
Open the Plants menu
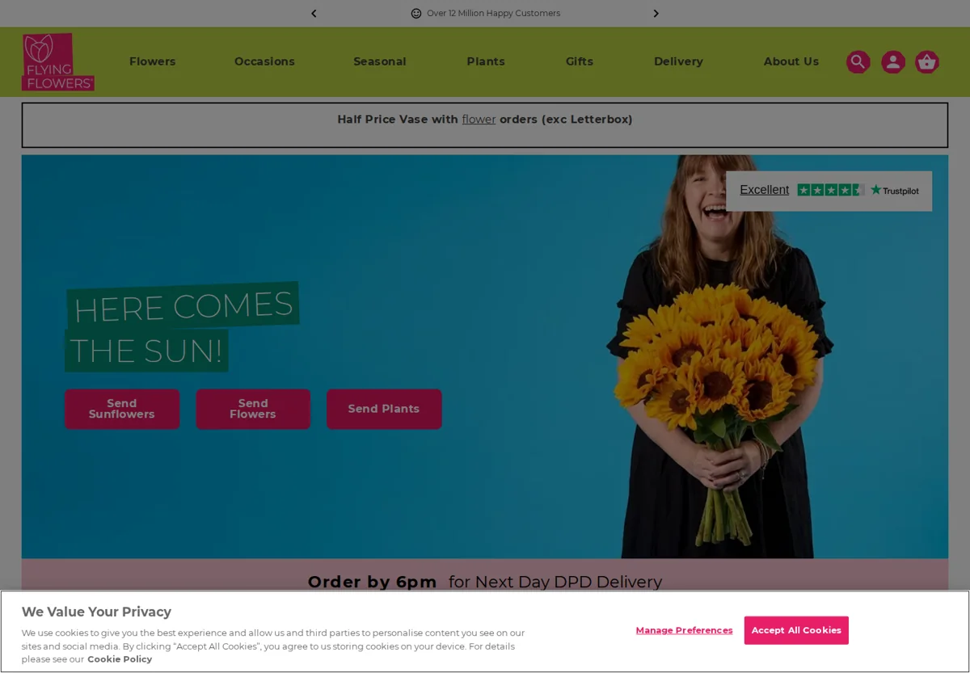click(486, 61)
